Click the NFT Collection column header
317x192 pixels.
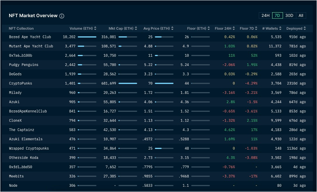coord(21,28)
